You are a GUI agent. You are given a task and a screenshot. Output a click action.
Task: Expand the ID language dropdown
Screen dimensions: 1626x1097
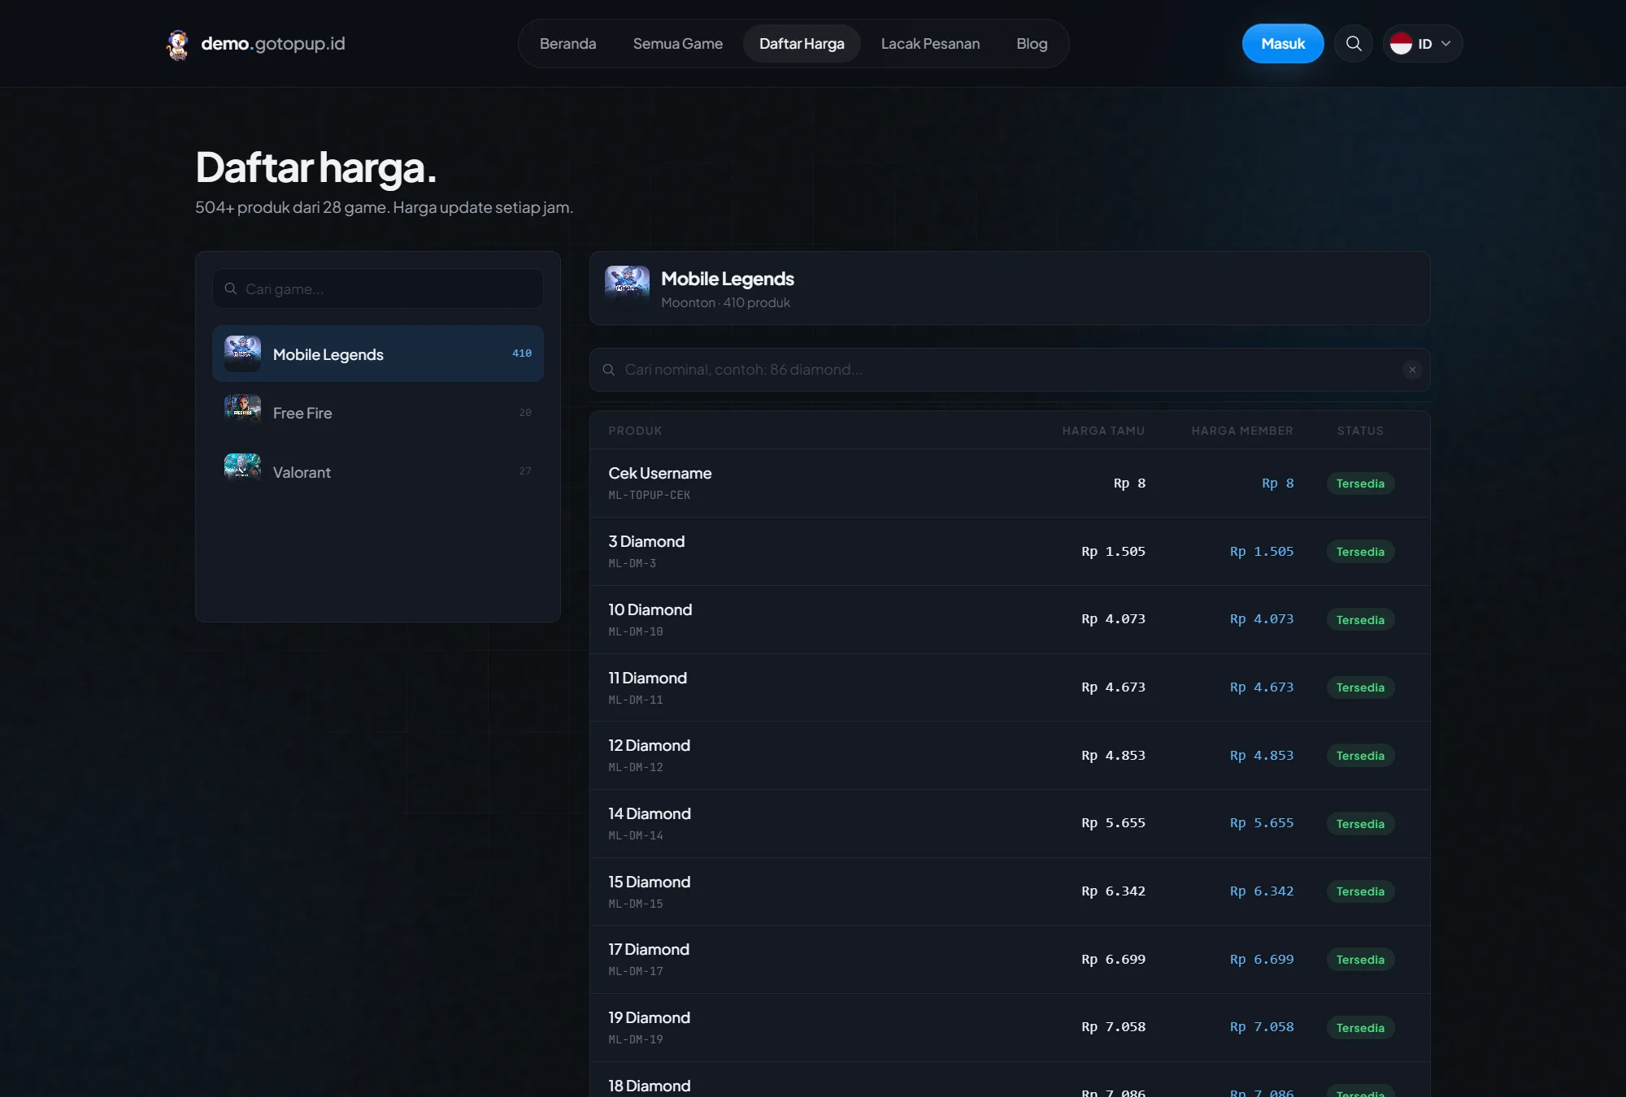pos(1423,44)
